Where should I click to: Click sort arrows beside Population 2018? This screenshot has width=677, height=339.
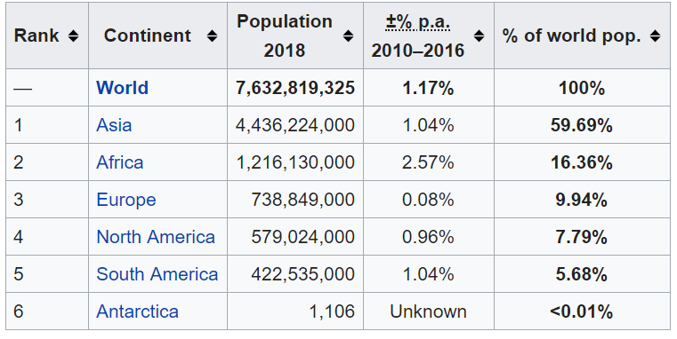348,35
